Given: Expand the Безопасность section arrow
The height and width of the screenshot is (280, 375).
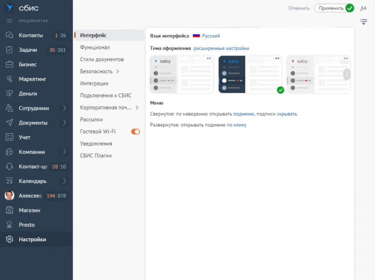Looking at the screenshot, I should (118, 71).
